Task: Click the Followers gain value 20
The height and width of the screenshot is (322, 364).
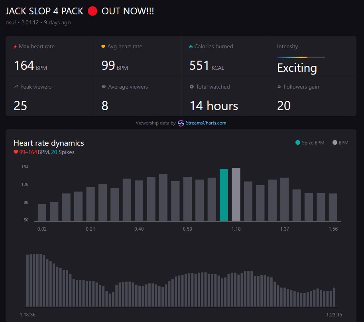Action: pyautogui.click(x=284, y=106)
